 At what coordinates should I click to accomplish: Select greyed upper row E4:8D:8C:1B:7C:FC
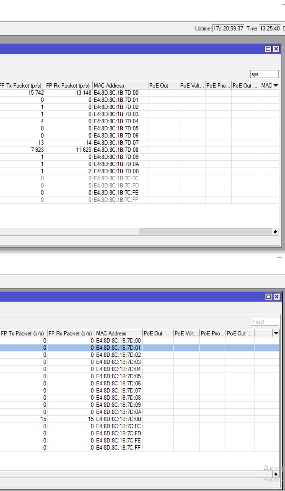pyautogui.click(x=139, y=178)
